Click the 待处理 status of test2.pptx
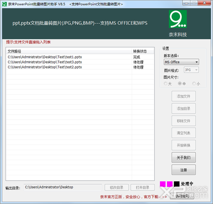The width and height of the screenshot is (213, 204). 138,67
